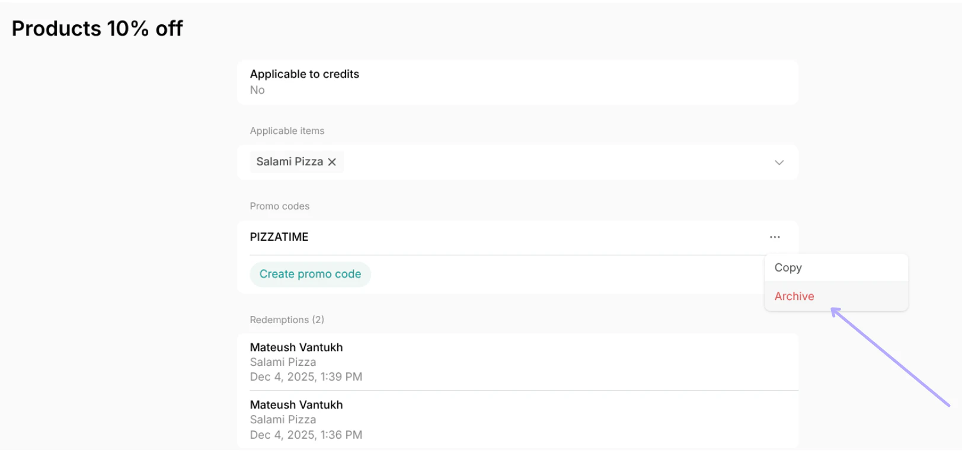Click the Redemptions (2) section label
This screenshot has width=962, height=453.
click(x=287, y=320)
